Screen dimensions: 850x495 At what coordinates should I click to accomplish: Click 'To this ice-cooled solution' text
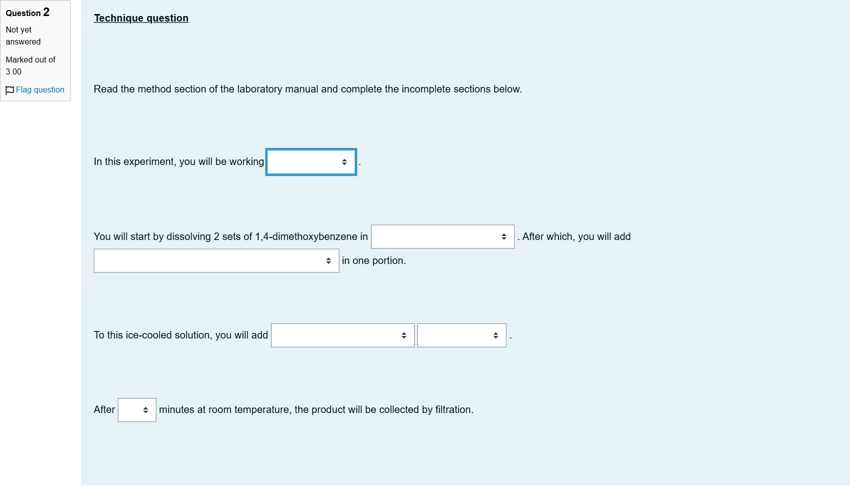(181, 335)
